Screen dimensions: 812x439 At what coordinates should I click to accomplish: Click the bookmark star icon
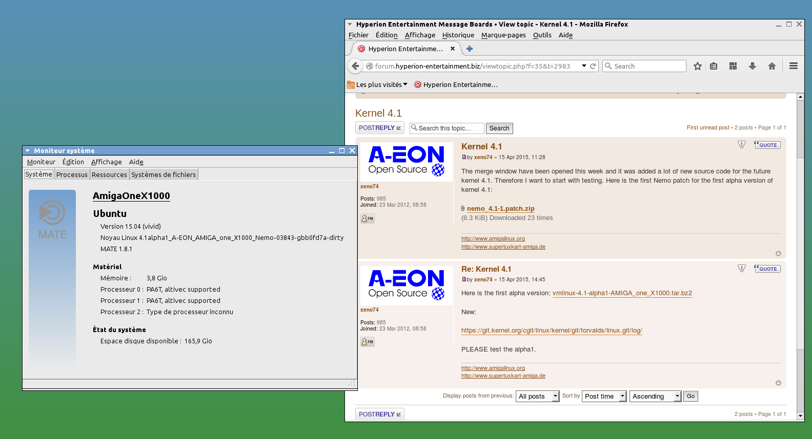coord(697,66)
